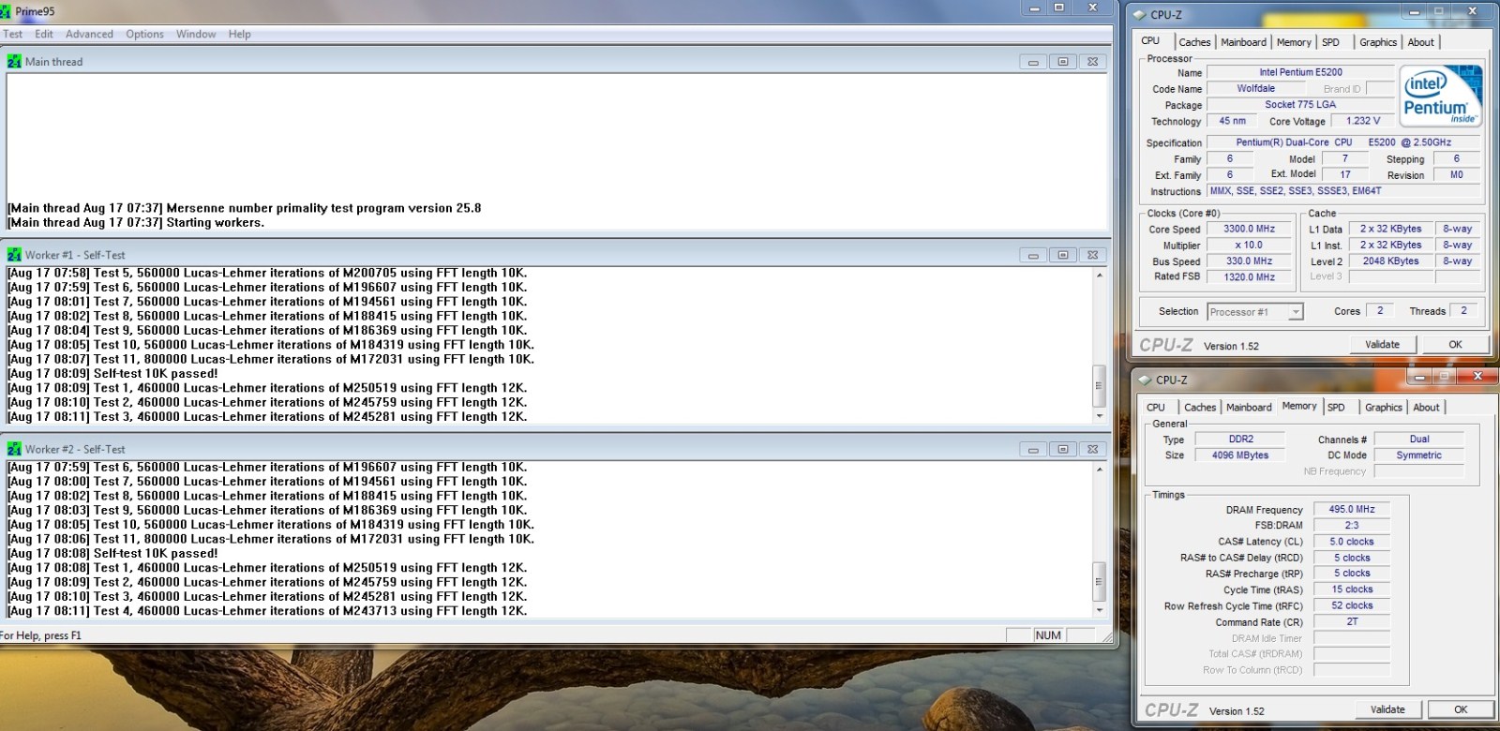This screenshot has width=1500, height=731.
Task: Switch to Memory tab in upper CPU-Z
Action: coord(1294,42)
